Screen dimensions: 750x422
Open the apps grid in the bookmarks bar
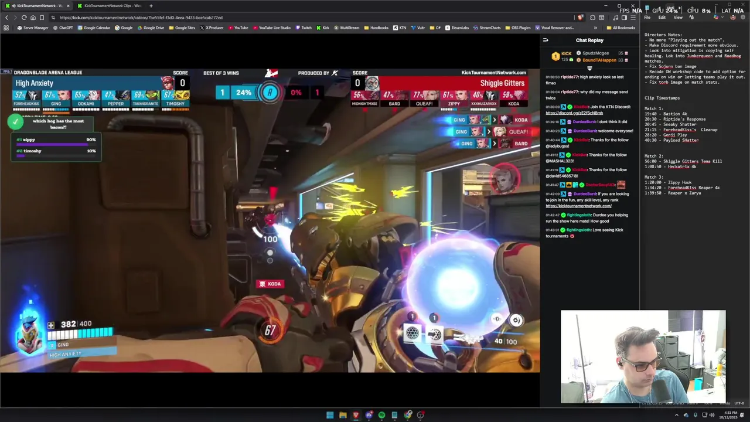(6, 28)
